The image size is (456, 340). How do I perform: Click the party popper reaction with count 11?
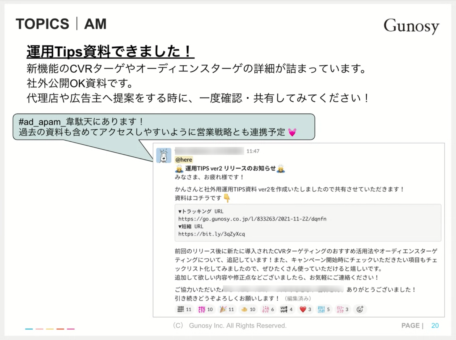pyautogui.click(x=227, y=309)
